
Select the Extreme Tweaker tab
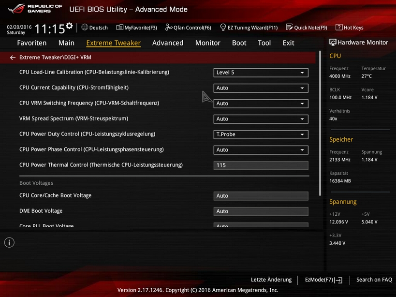click(x=114, y=43)
